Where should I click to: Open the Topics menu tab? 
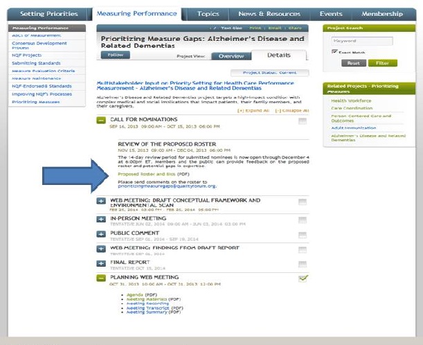point(208,14)
